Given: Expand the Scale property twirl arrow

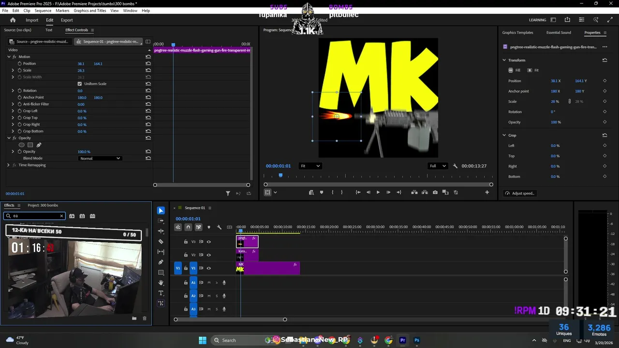Looking at the screenshot, I should pyautogui.click(x=13, y=70).
